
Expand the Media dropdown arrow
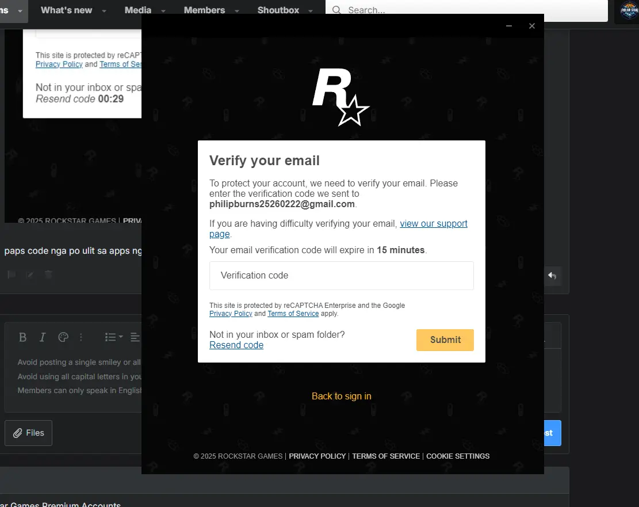point(163,11)
